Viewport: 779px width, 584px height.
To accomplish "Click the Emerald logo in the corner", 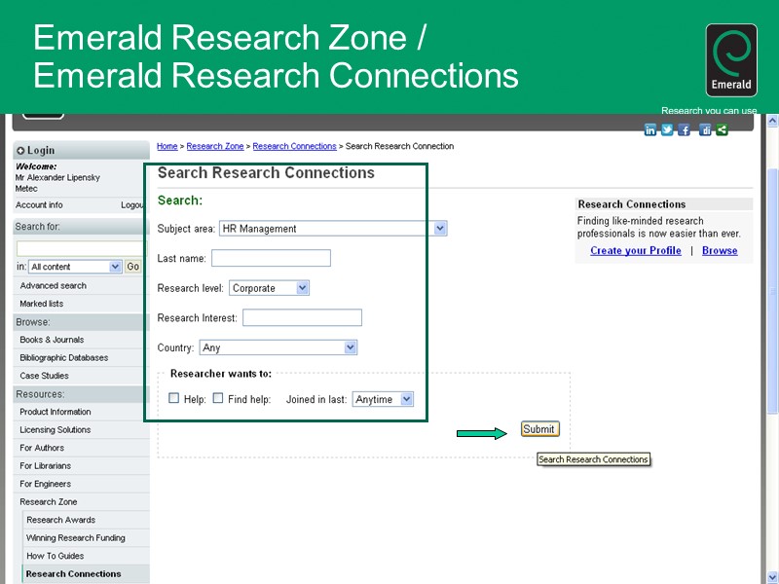I will point(730,58).
